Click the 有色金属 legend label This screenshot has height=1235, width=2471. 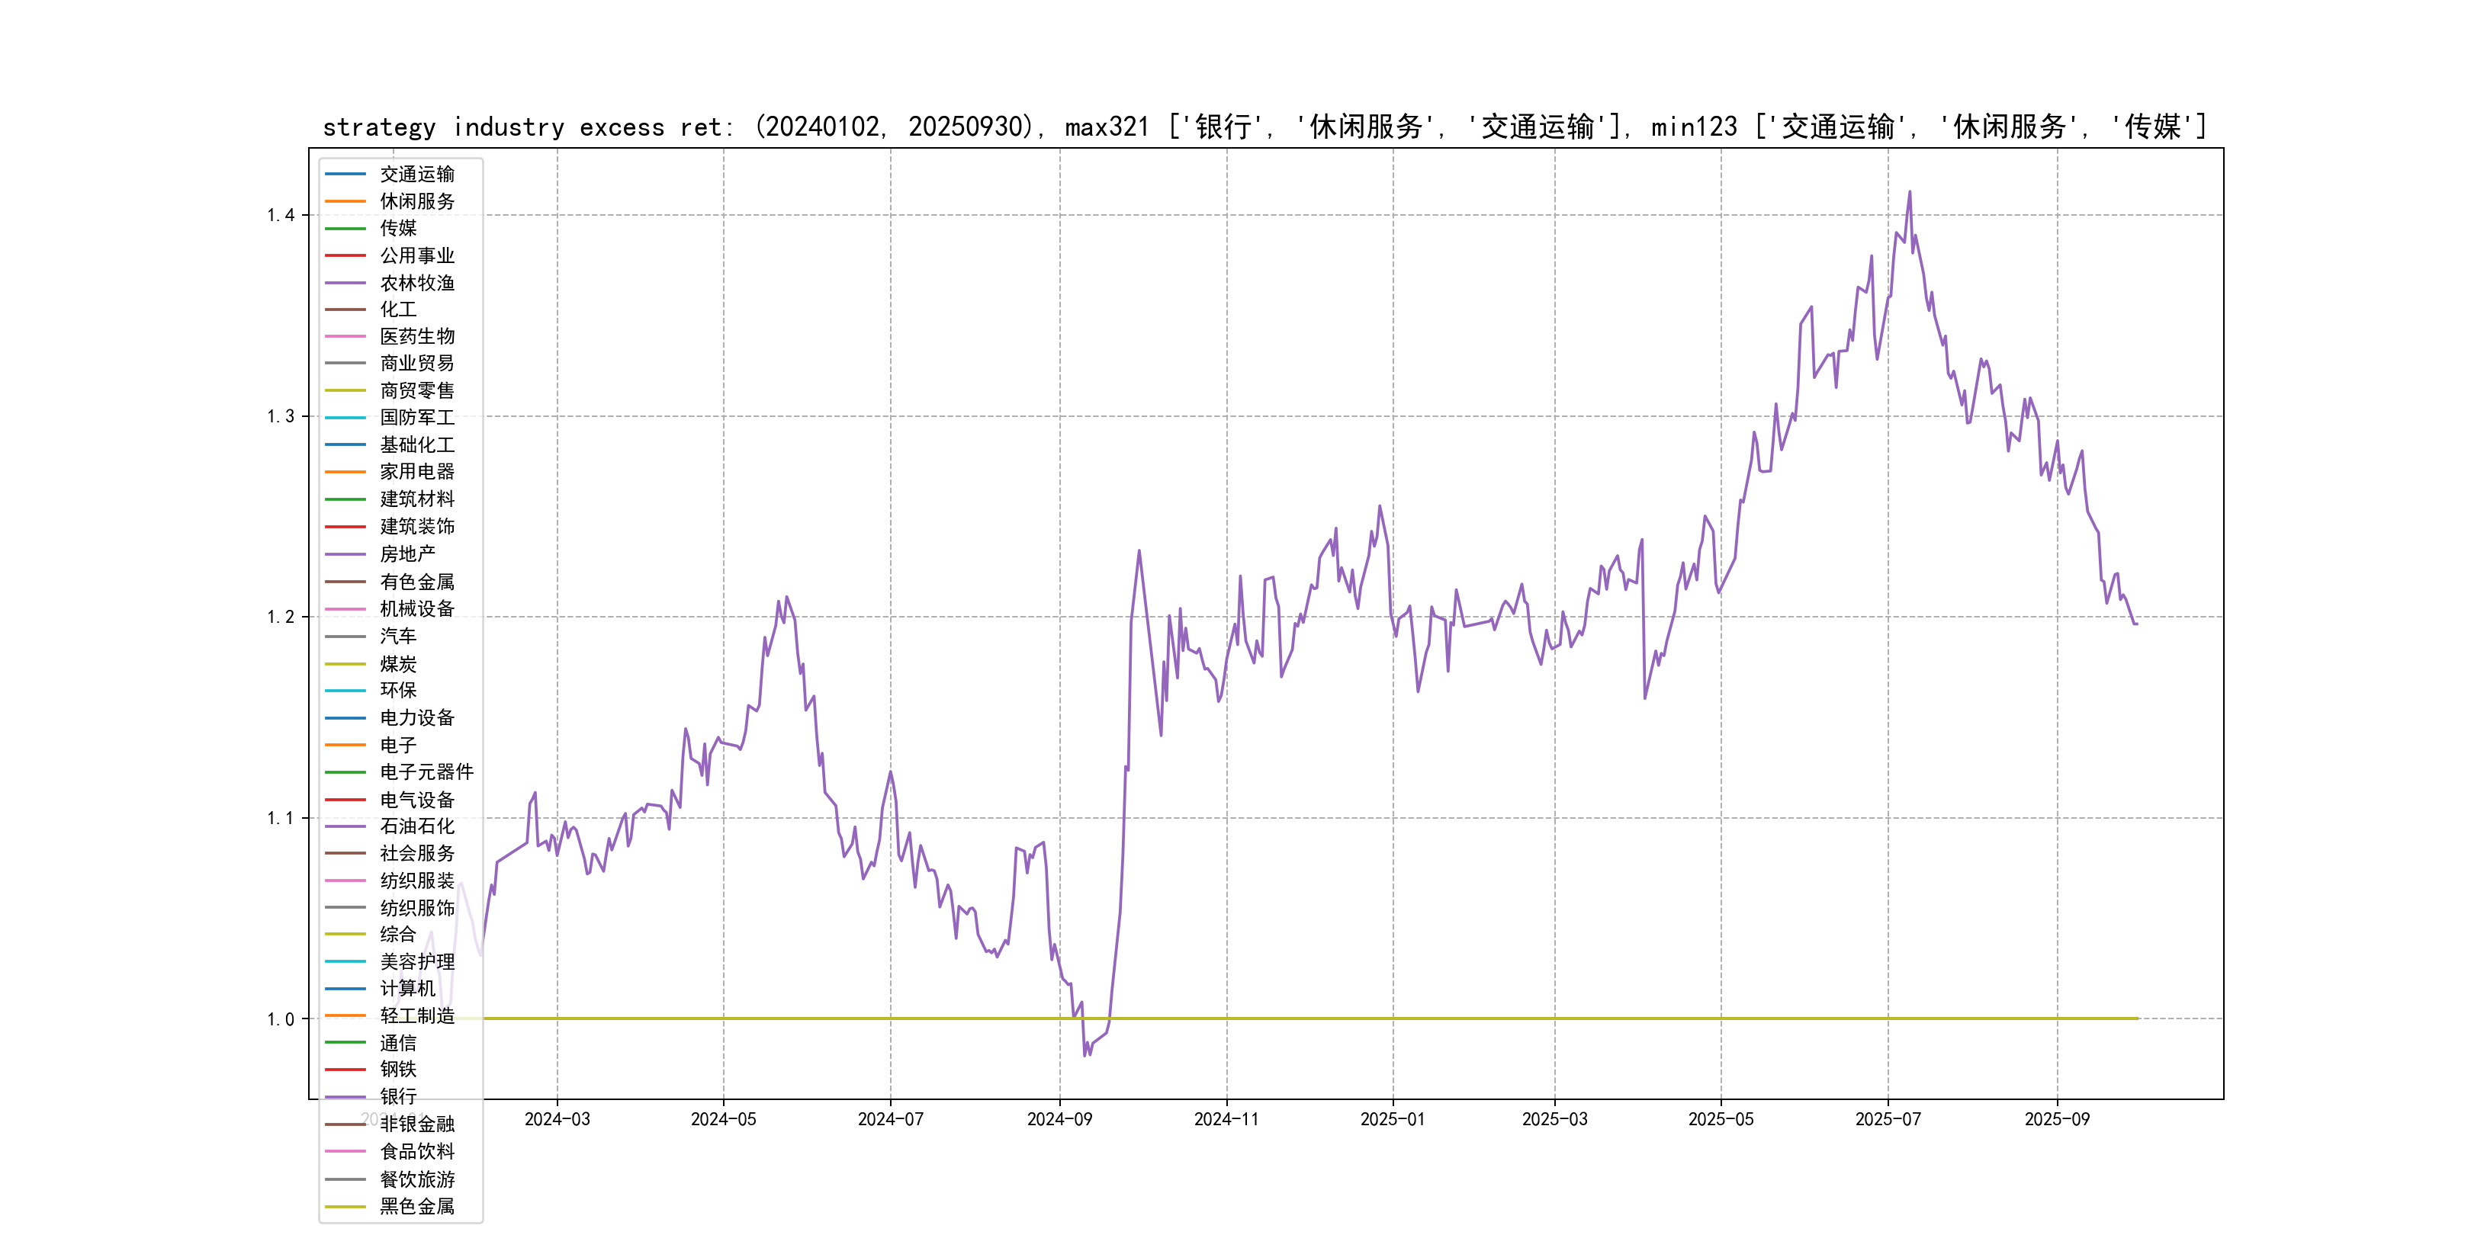(x=416, y=582)
